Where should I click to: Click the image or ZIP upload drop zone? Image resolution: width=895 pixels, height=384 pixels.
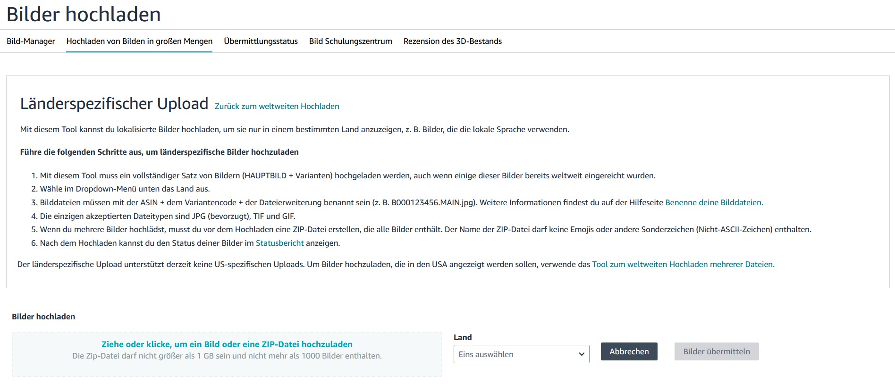coord(227,354)
